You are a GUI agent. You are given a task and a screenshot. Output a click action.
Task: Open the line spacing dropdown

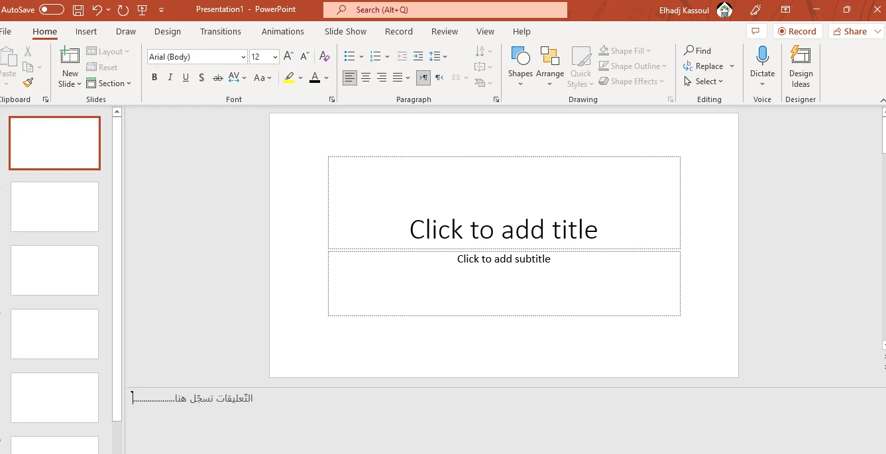point(438,56)
